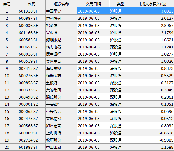The width and height of the screenshot is (174, 151).
Task: Click net buy value 2.1734
Action: (153, 33)
